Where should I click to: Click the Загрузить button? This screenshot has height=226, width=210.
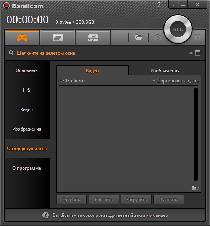(136, 200)
